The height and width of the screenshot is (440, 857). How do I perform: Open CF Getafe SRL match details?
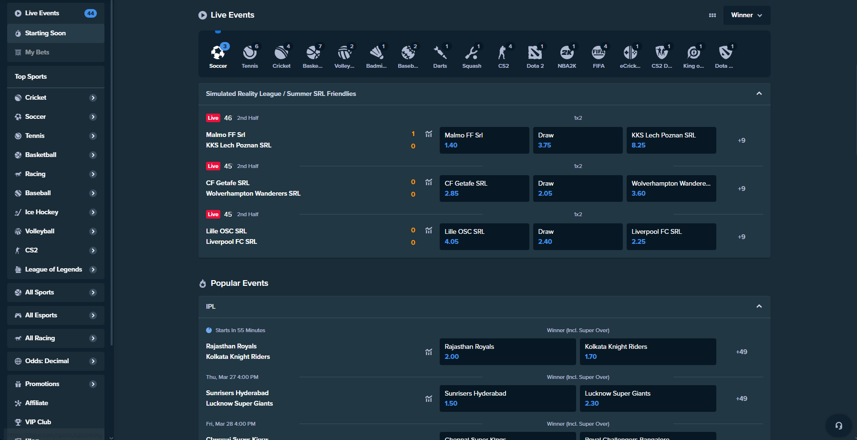[x=253, y=188]
